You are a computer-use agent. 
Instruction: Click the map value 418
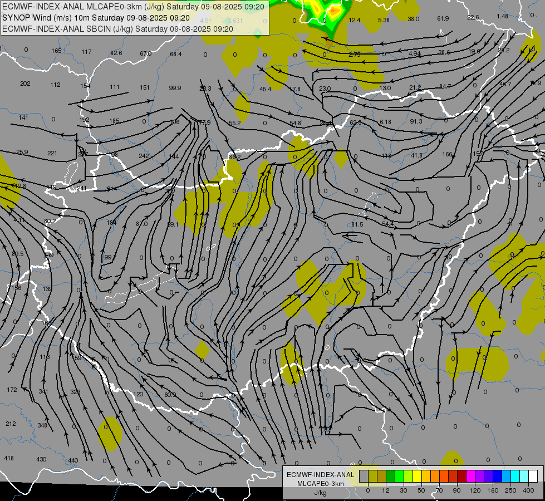pos(9,458)
